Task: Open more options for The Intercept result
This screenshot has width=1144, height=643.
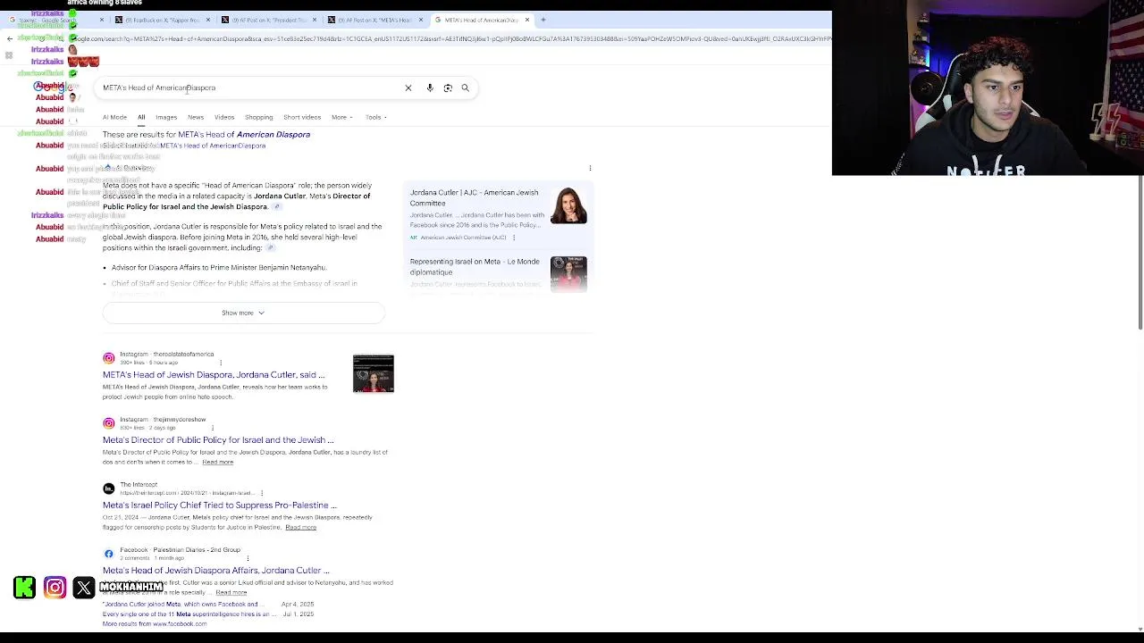Action: (x=261, y=493)
